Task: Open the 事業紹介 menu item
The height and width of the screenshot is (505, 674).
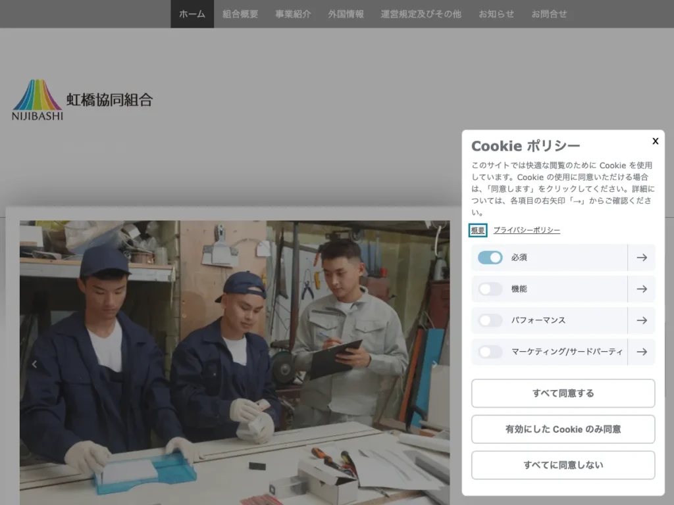Action: [x=293, y=14]
